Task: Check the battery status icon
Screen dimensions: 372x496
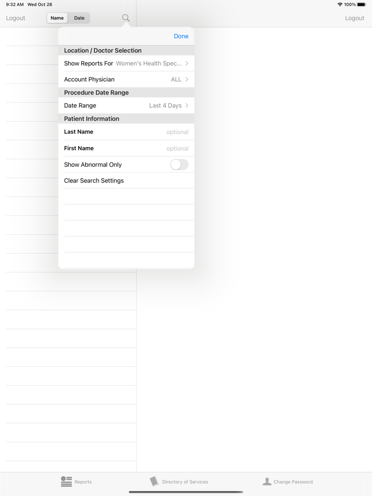Action: click(361, 4)
